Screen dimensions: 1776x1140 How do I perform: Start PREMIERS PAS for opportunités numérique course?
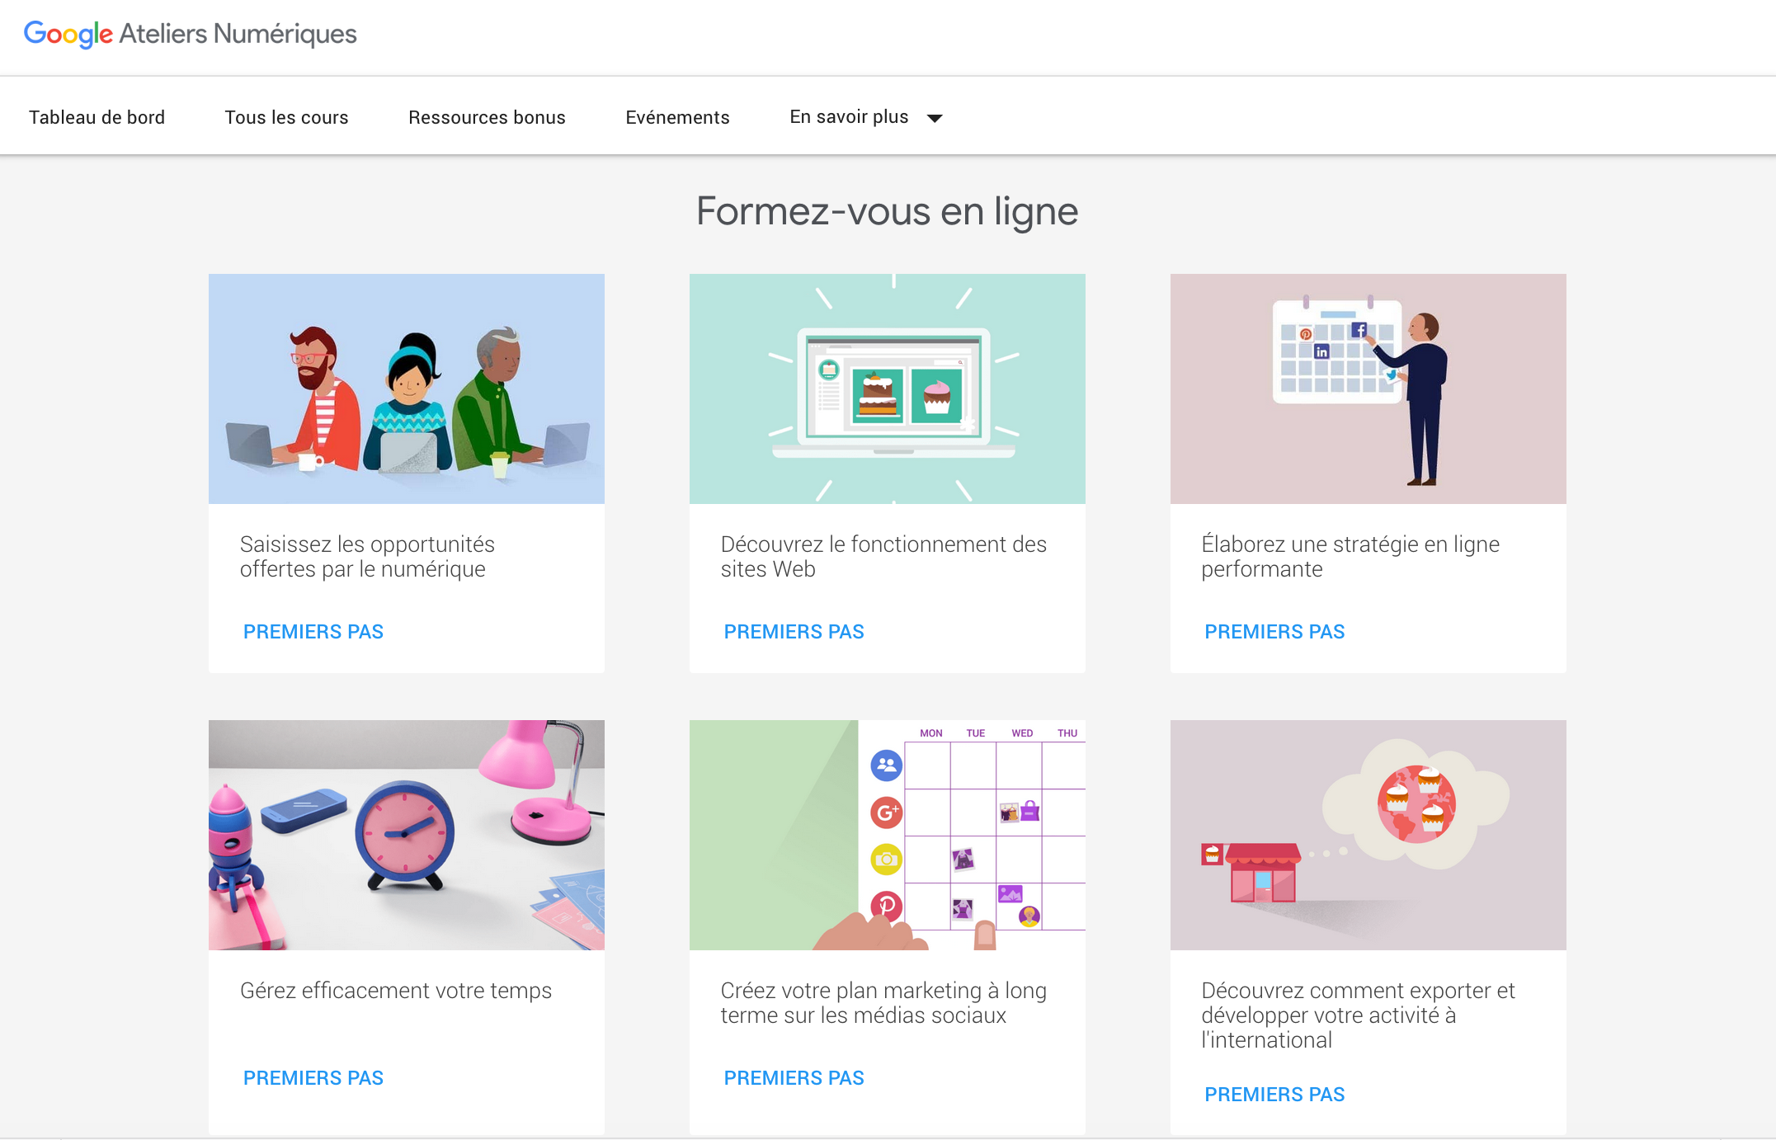[x=313, y=632]
